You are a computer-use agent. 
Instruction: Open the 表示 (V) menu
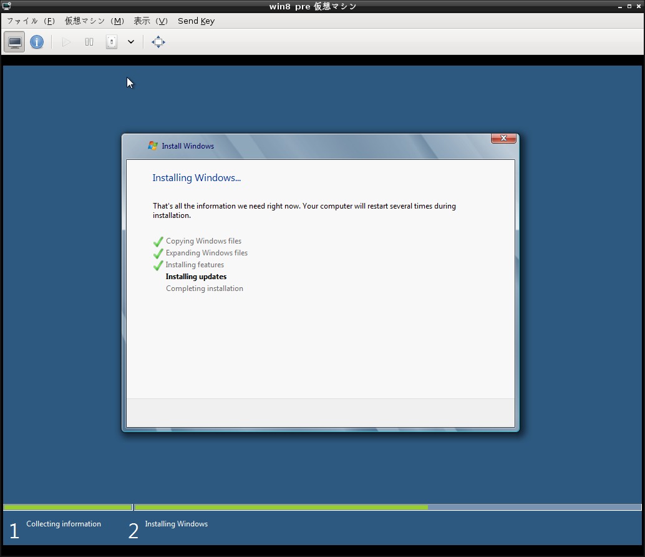coord(150,21)
